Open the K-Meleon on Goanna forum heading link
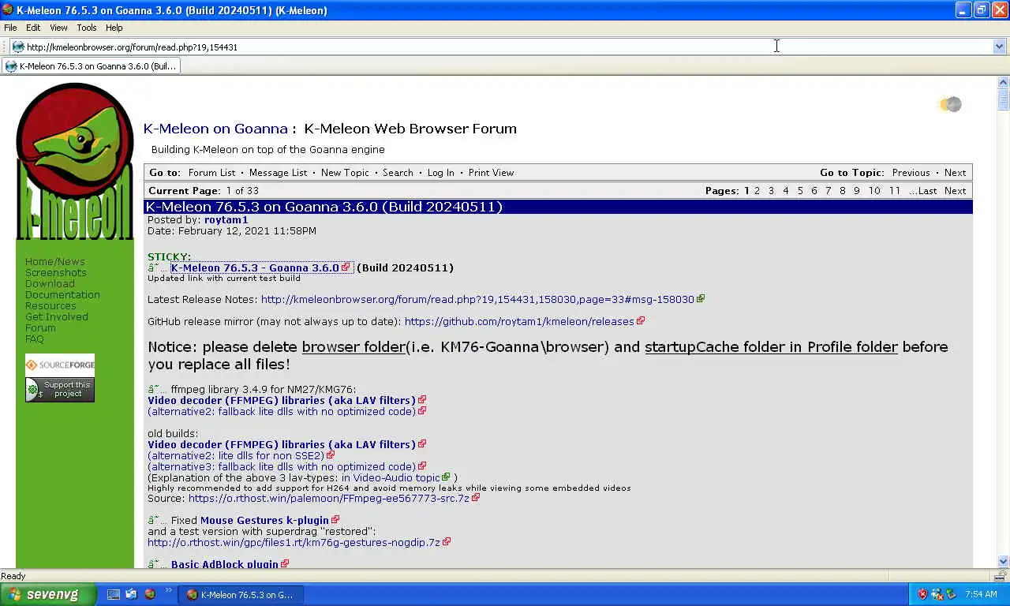 215,129
